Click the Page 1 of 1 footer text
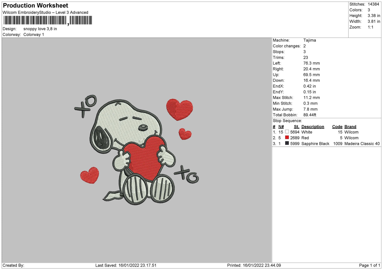The height and width of the screenshot is (270, 383). [x=369, y=265]
